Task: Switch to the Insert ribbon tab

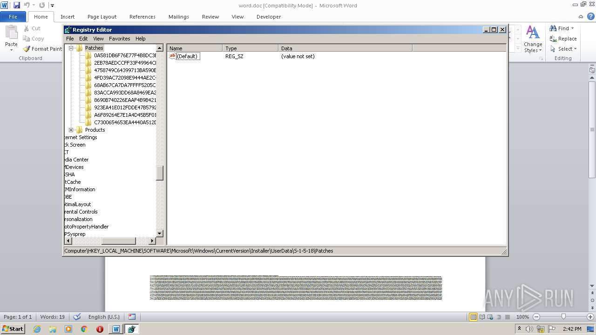Action: pyautogui.click(x=68, y=17)
